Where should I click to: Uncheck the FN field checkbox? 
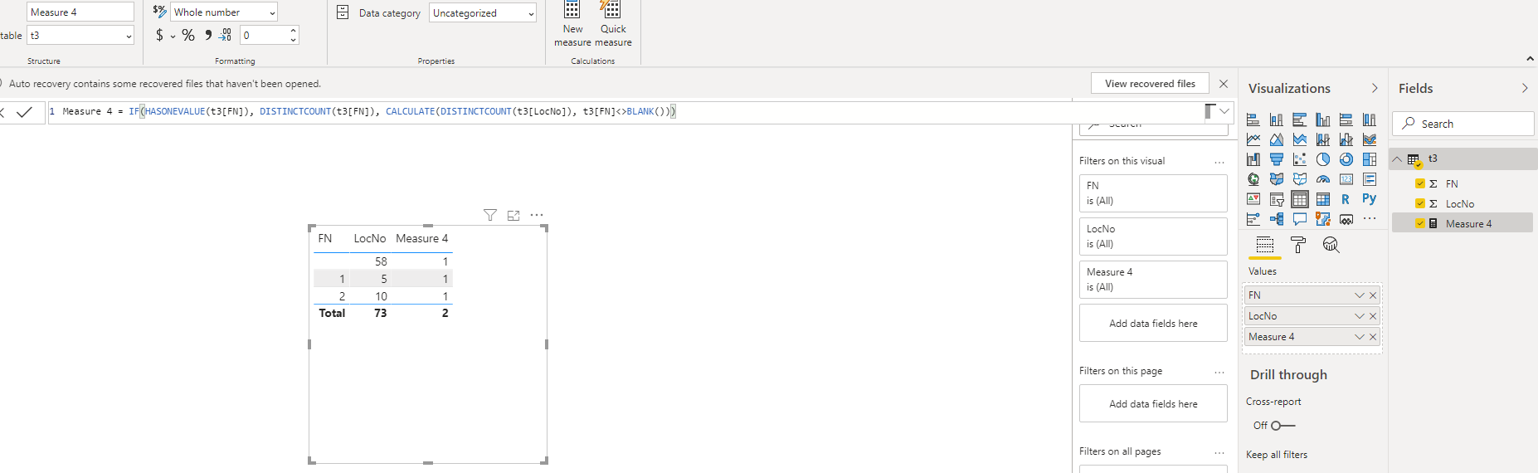point(1420,183)
